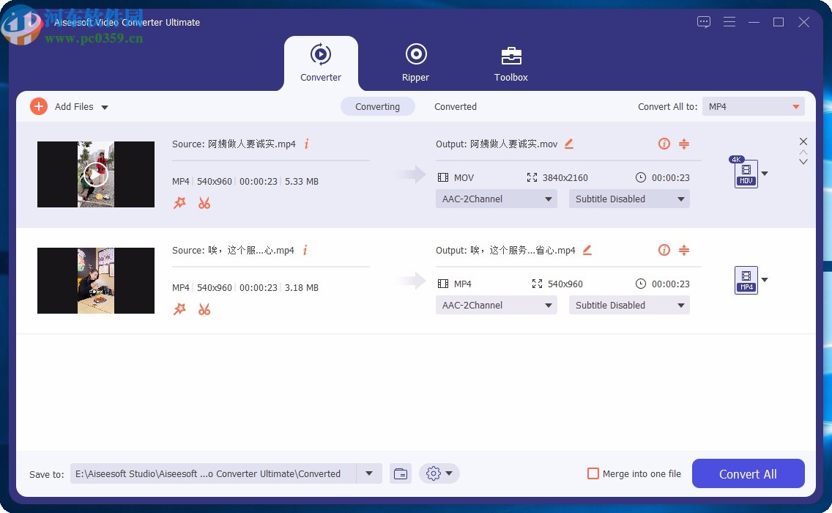View source info for 唉，这个服...心.mp4

point(305,250)
